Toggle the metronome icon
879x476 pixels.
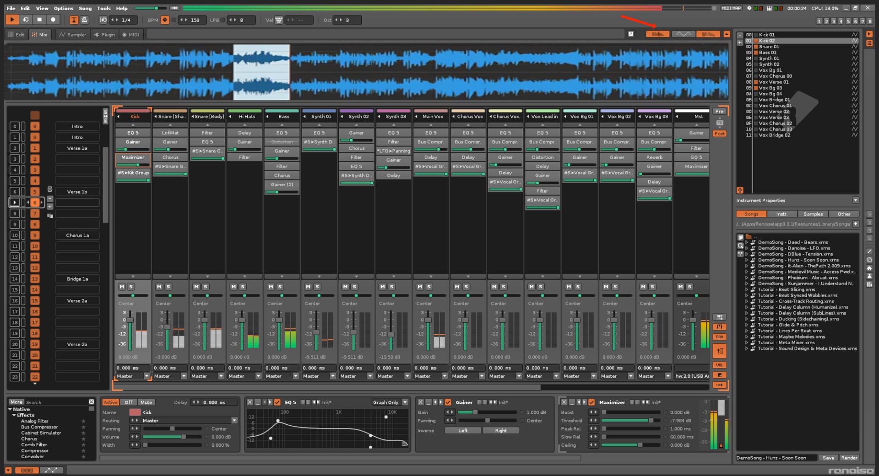point(84,20)
